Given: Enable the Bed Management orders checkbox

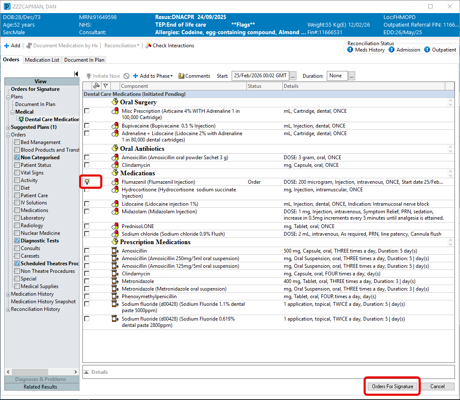Looking at the screenshot, I should tap(17, 142).
